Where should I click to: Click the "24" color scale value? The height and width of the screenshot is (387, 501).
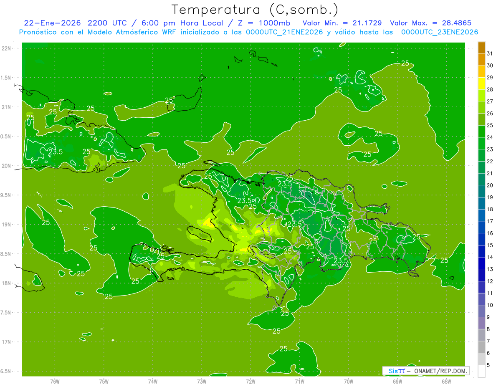pyautogui.click(x=490, y=137)
